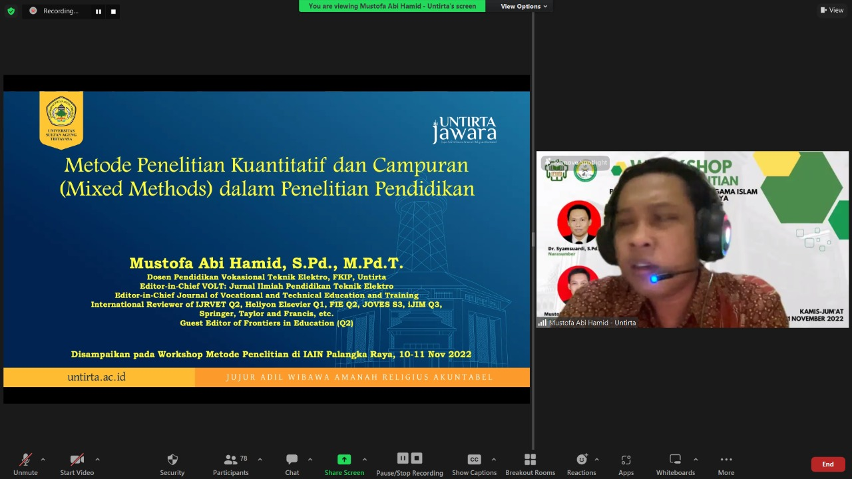This screenshot has height=479, width=852.
Task: Click the Recording status indicator
Action: pos(54,11)
